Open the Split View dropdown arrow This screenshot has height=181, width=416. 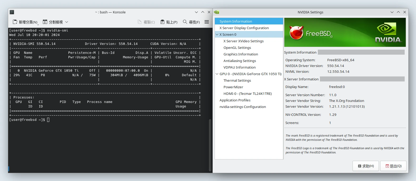67,22
